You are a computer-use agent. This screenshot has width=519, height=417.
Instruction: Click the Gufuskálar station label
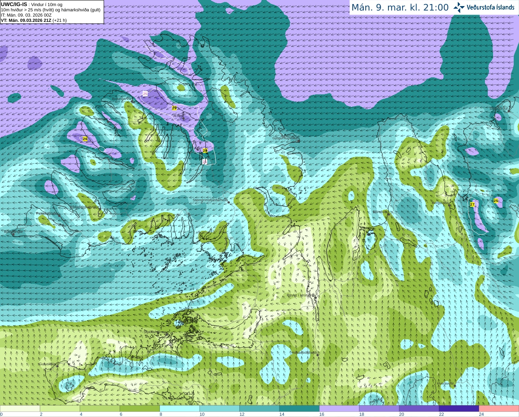point(47,364)
